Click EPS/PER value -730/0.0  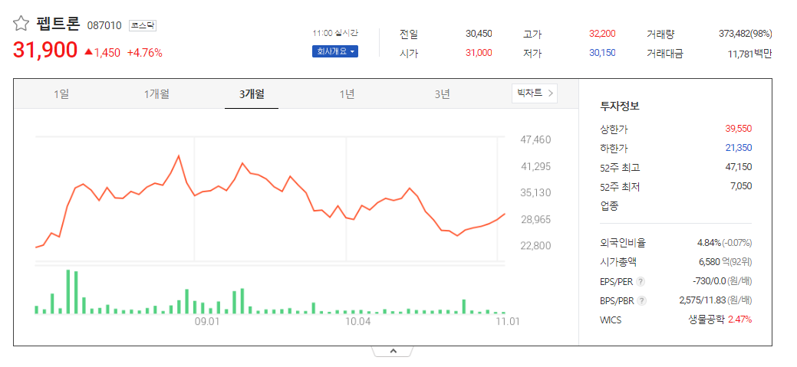(x=710, y=281)
